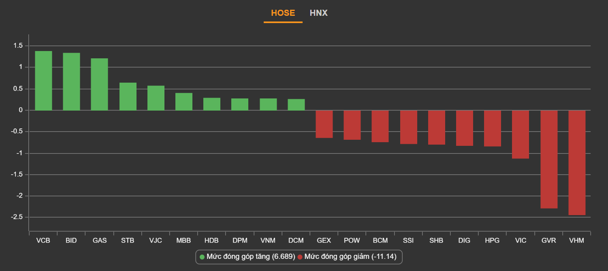Click the SSI axis label
This screenshot has height=271, width=608.
[x=408, y=241]
